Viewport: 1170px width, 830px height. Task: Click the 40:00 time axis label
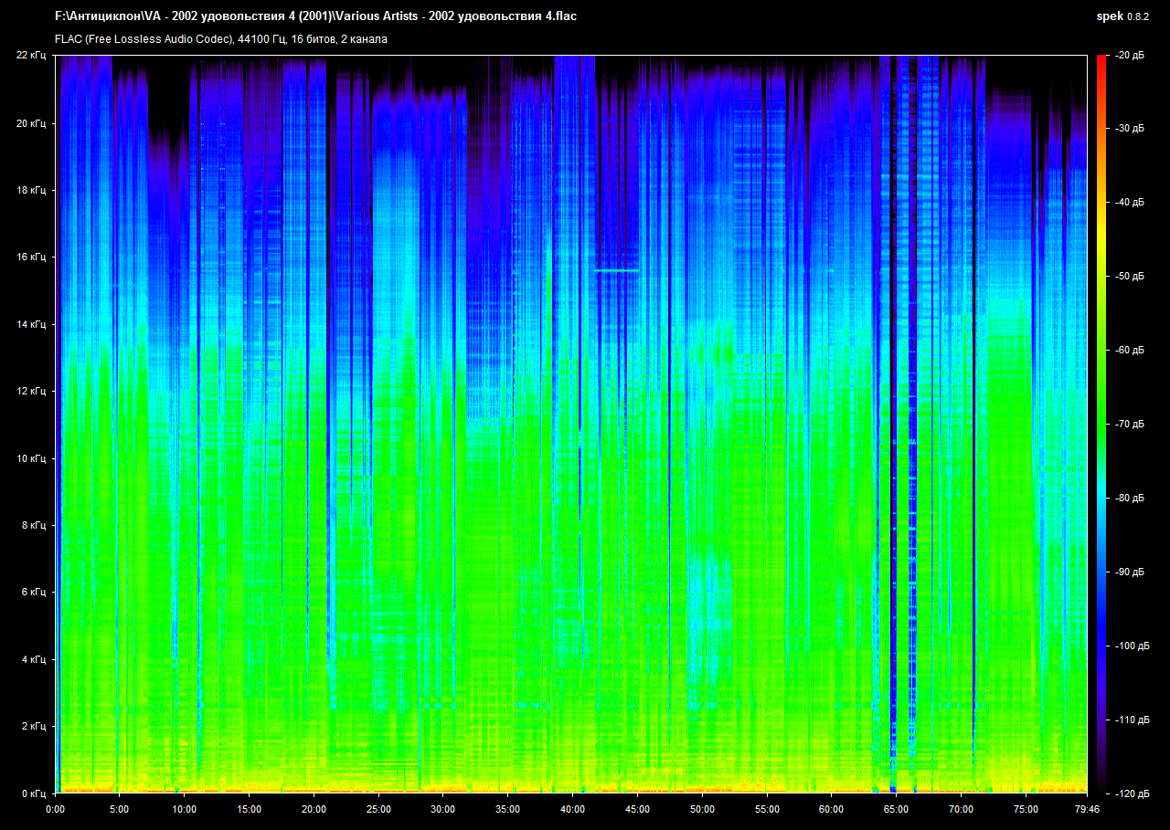click(x=572, y=809)
